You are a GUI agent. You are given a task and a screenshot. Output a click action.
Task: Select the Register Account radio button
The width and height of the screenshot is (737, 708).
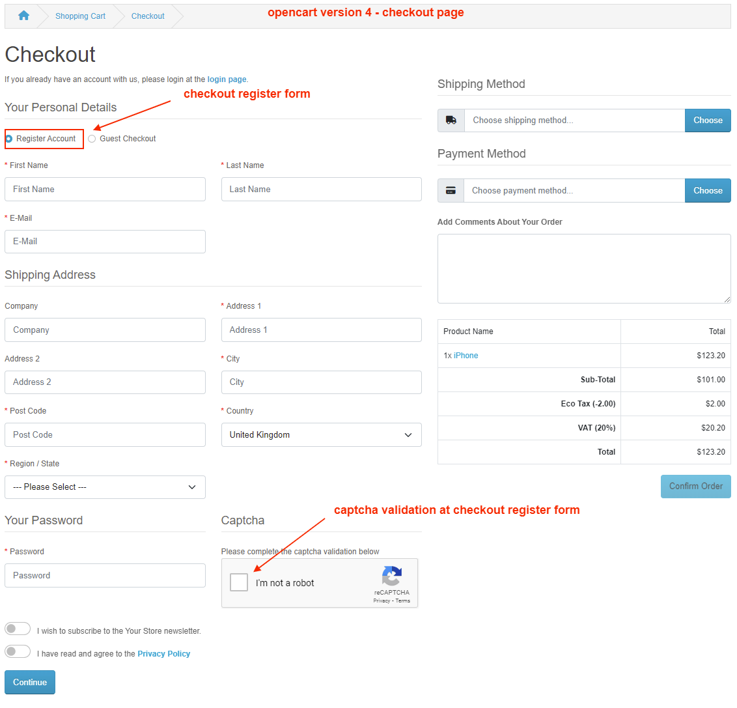click(x=9, y=139)
